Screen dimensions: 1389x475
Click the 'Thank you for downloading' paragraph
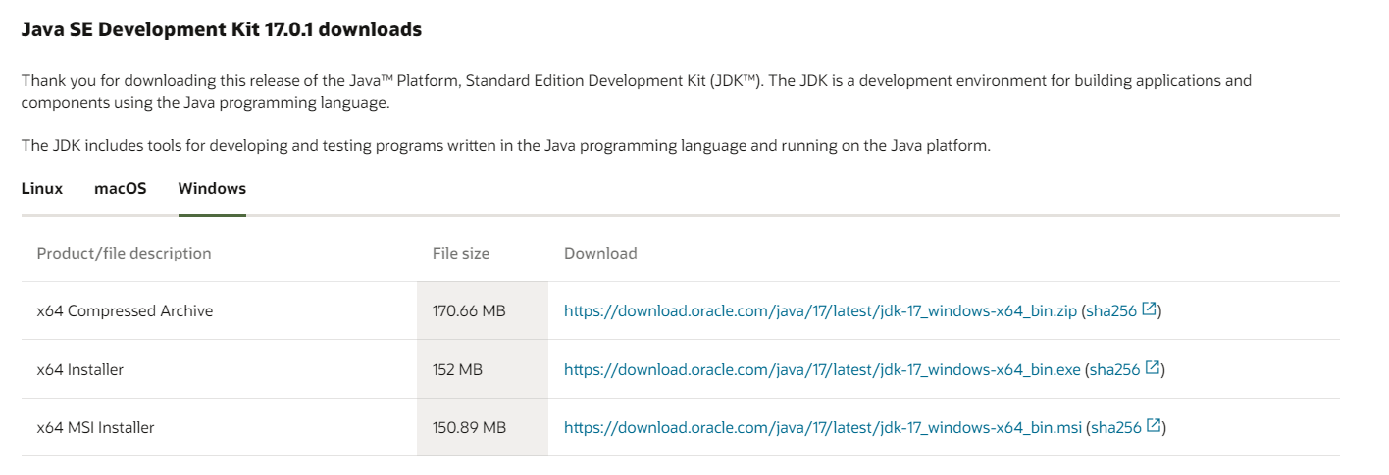point(637,91)
